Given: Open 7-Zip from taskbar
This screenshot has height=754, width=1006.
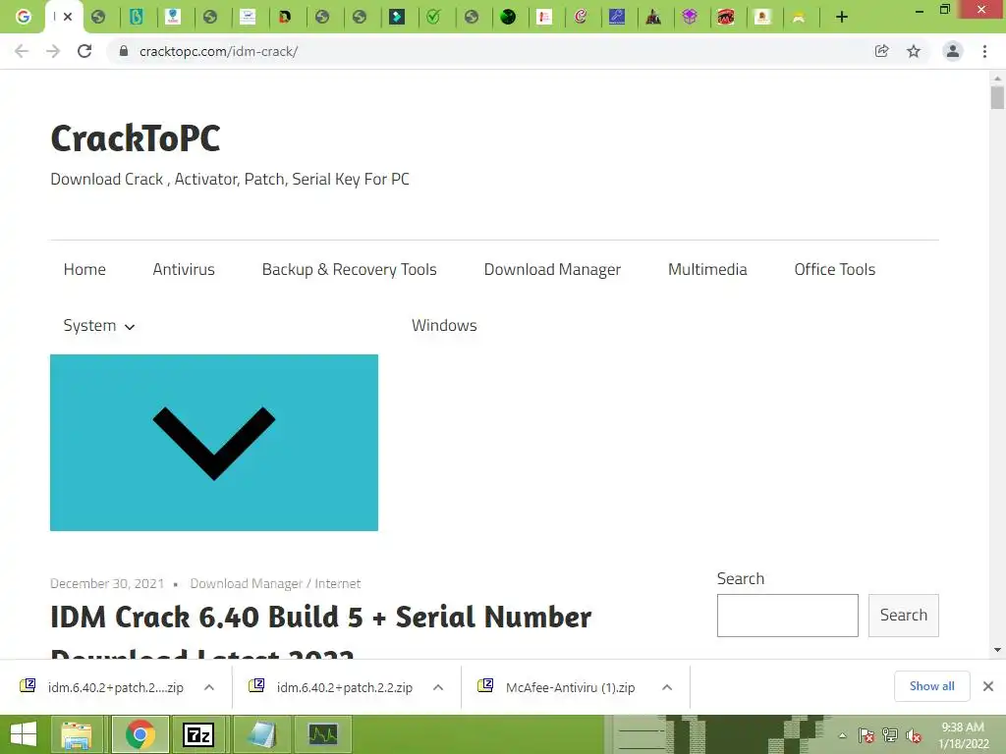Looking at the screenshot, I should (x=198, y=734).
